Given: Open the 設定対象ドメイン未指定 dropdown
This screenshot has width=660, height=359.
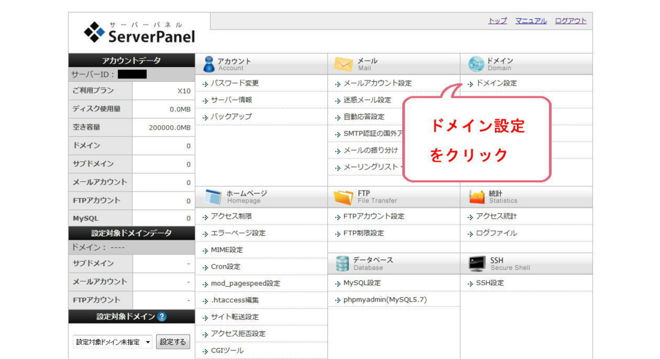Looking at the screenshot, I should tap(112, 342).
